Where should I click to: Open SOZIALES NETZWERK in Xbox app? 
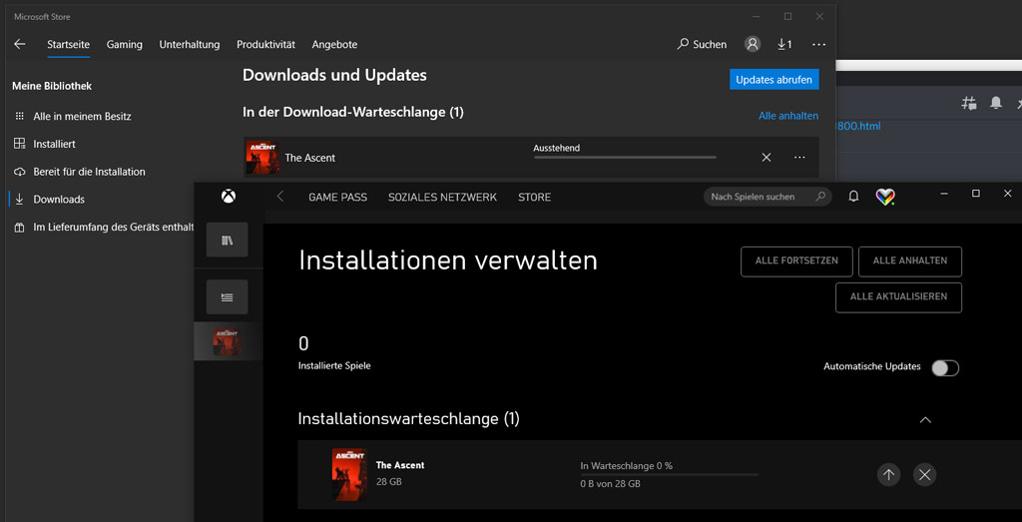point(442,197)
